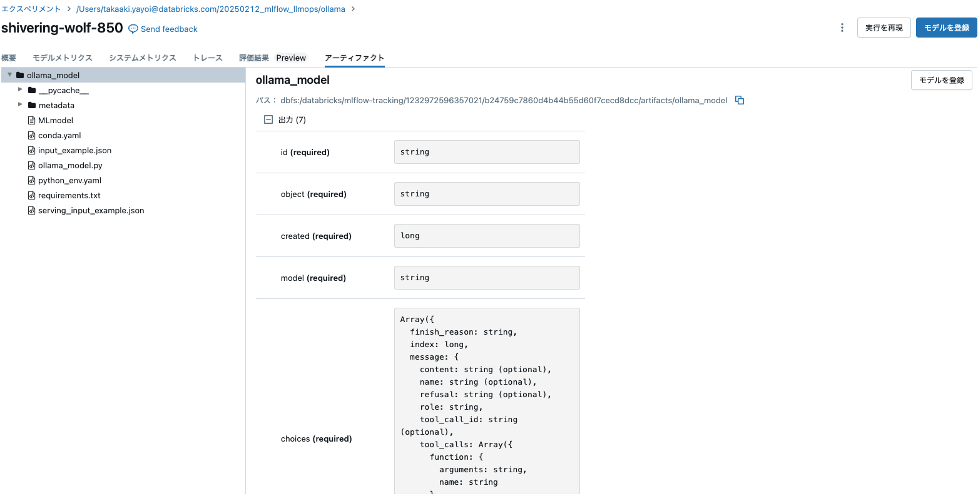Open the run options kebab menu
978x496 pixels.
coord(842,28)
